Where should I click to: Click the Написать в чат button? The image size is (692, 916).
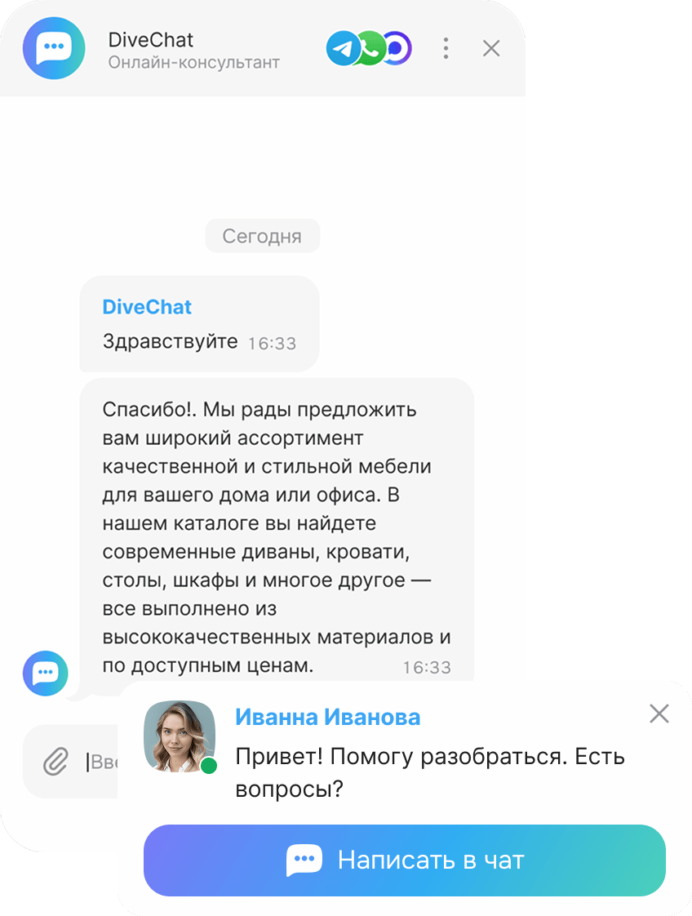[405, 860]
